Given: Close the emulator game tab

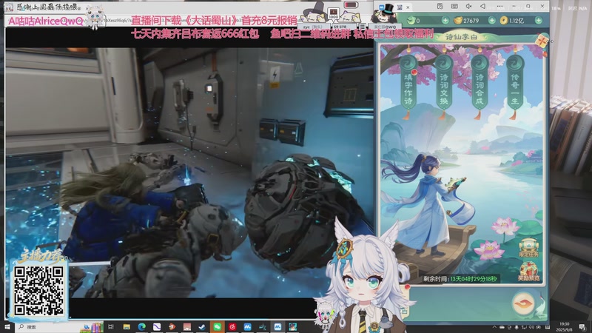Looking at the screenshot, I should [408, 7].
